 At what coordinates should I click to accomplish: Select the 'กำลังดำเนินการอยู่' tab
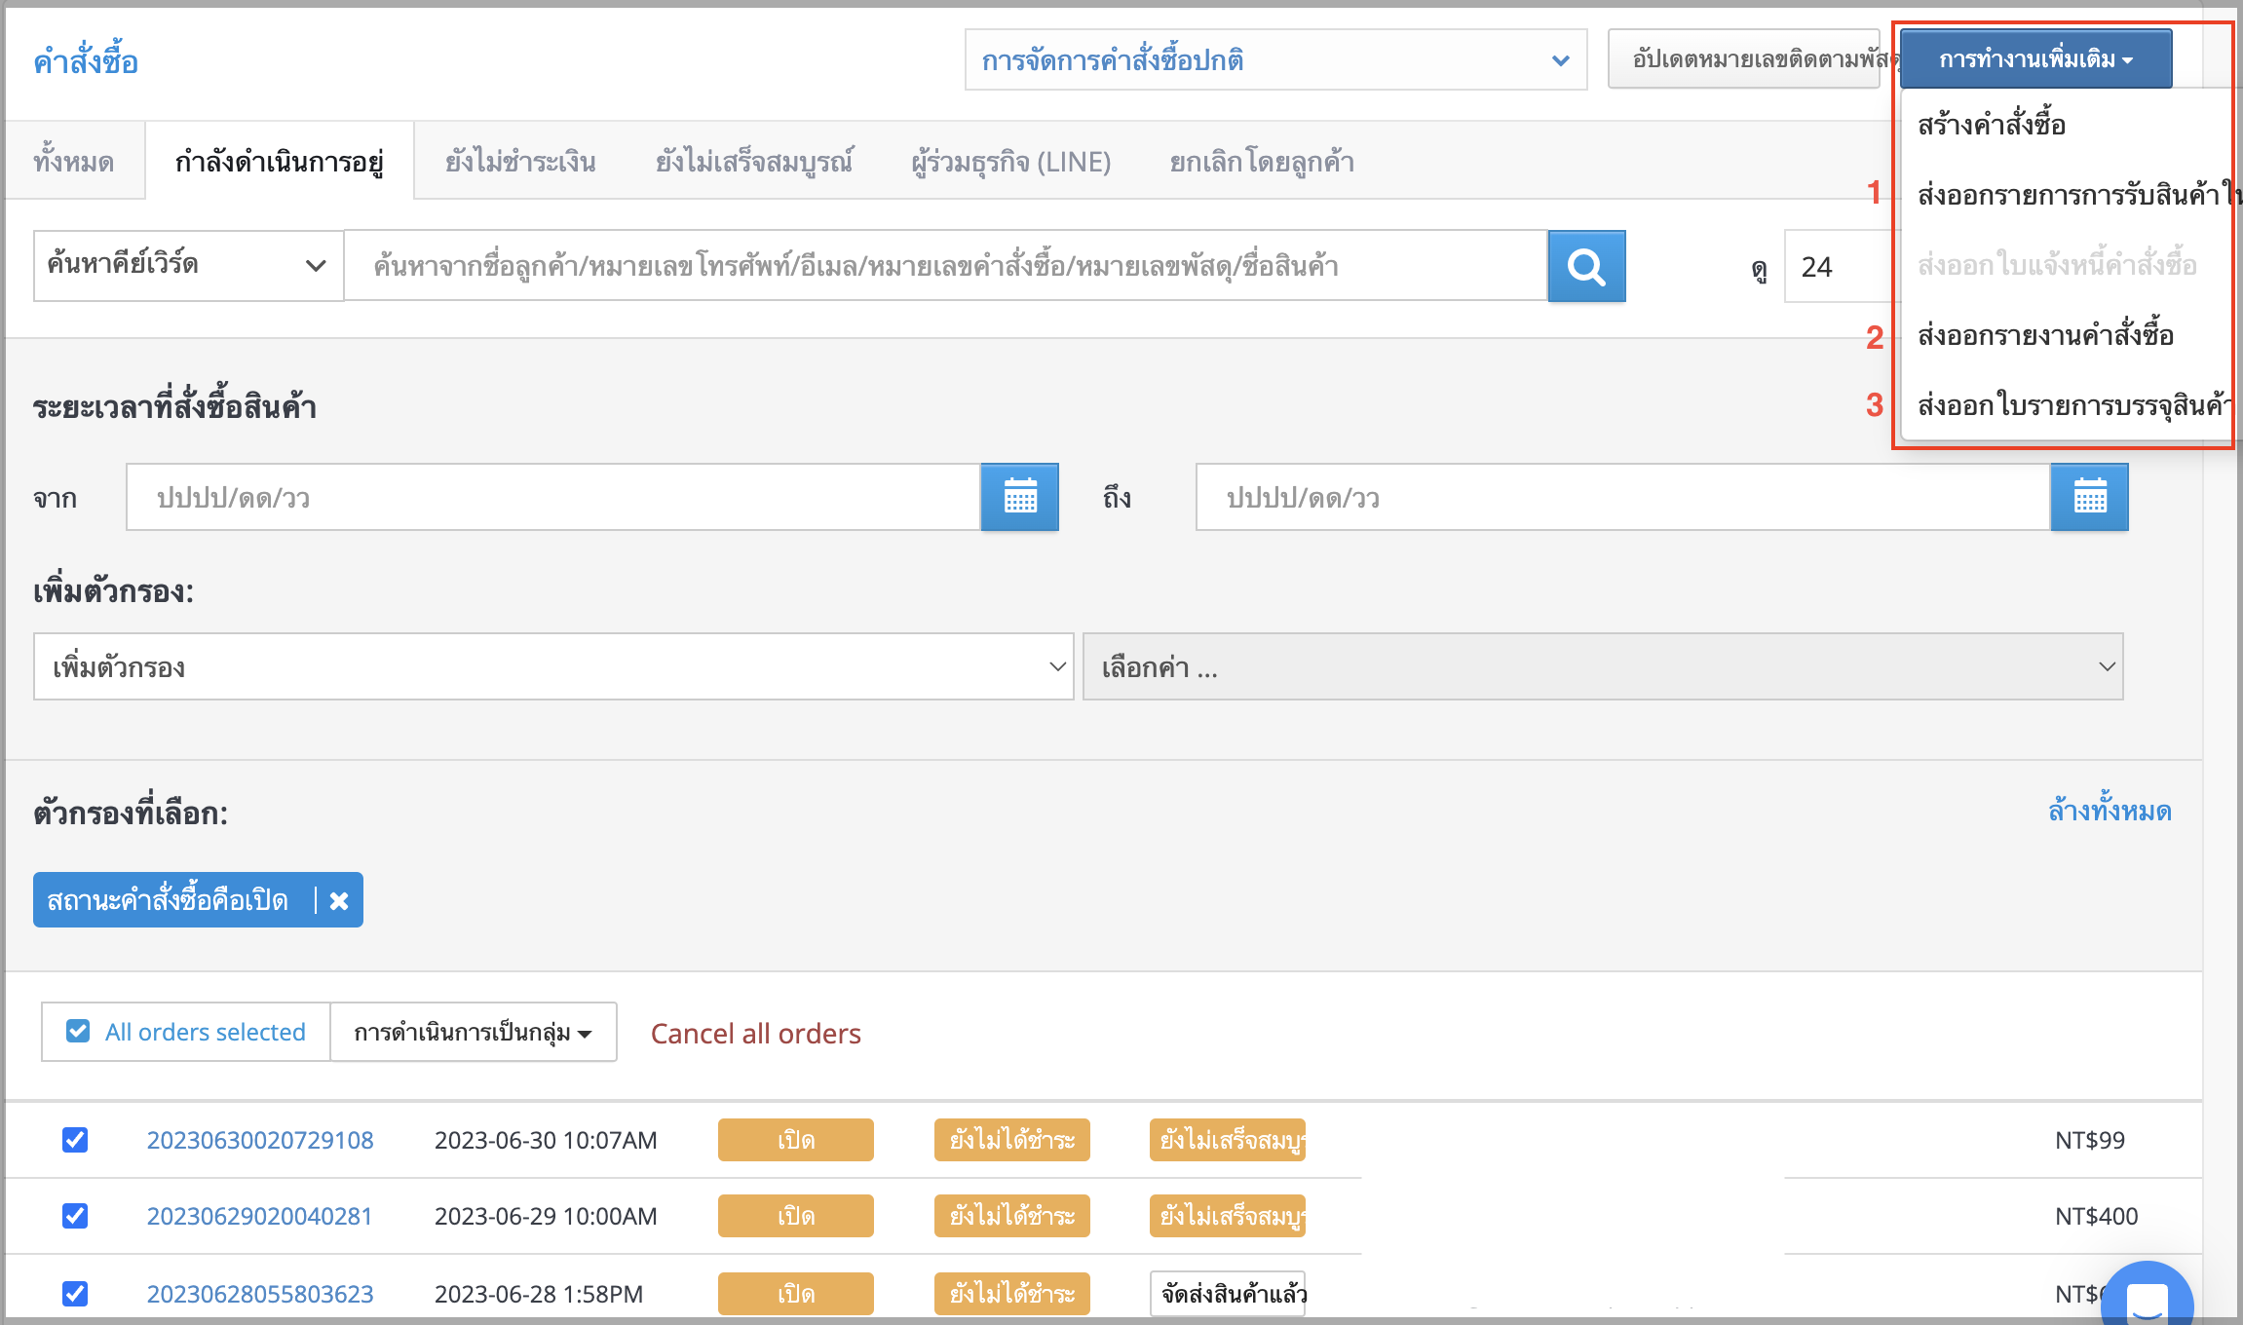point(280,162)
